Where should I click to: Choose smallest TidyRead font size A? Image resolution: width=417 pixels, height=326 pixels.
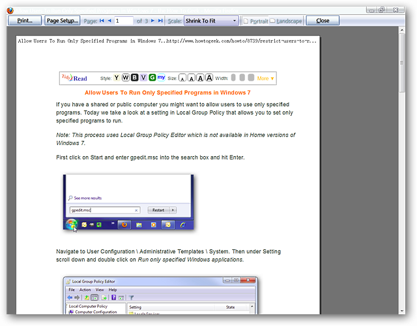coord(182,78)
